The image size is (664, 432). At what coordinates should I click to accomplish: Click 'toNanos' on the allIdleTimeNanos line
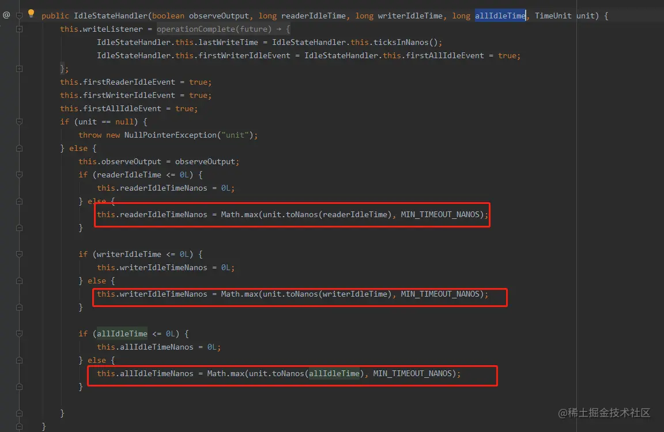pos(288,374)
